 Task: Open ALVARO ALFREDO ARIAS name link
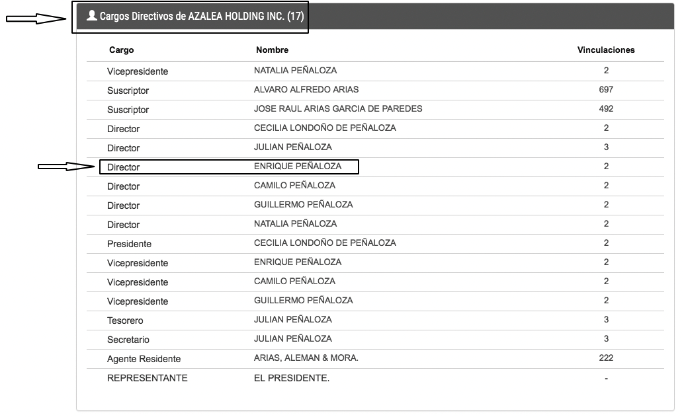306,89
